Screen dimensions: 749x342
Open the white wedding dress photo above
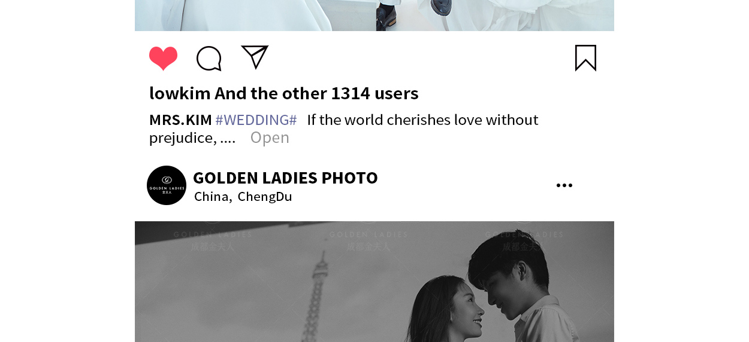[x=374, y=16]
